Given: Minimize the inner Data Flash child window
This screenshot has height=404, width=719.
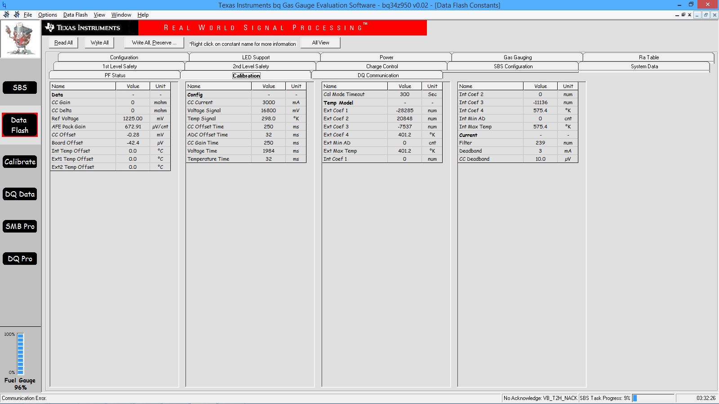Looking at the screenshot, I should 697,15.
